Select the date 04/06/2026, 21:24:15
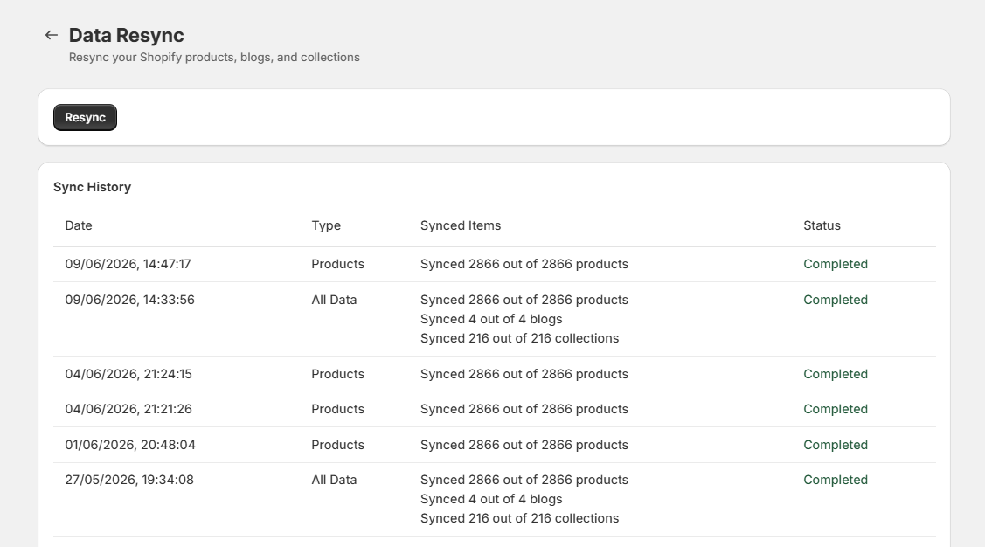The image size is (985, 547). tap(128, 374)
